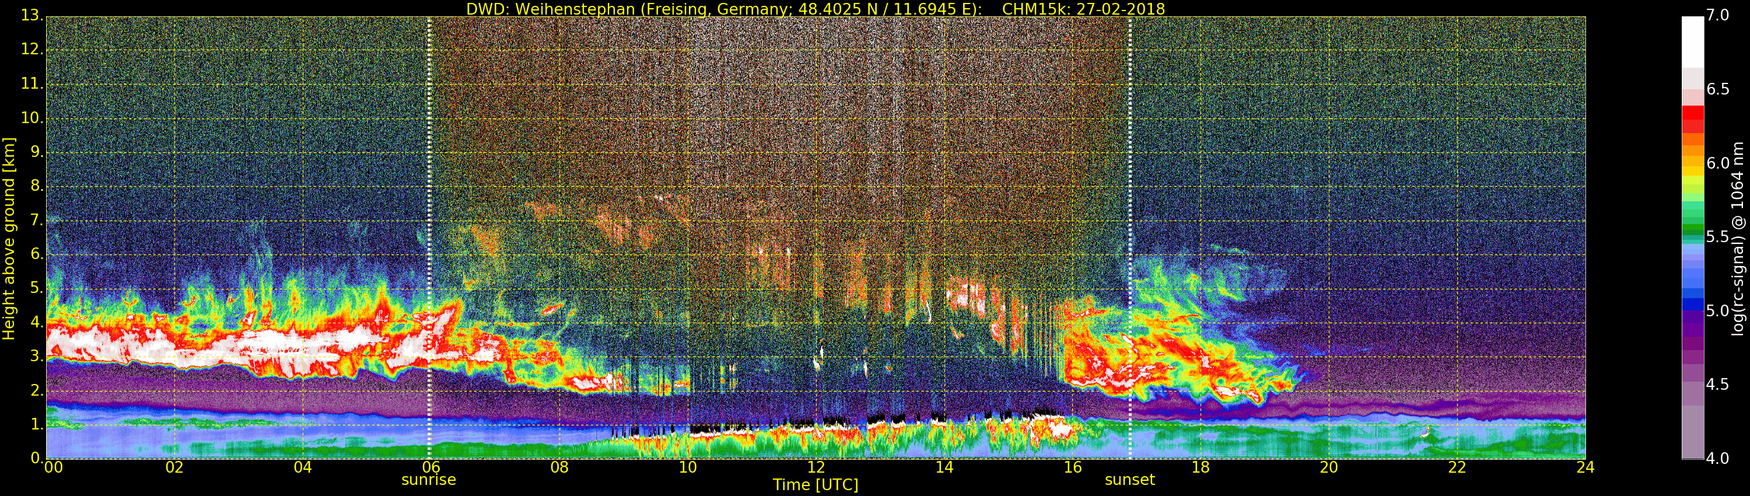Click height axis tick label '10.'
This screenshot has width=1750, height=496.
coord(32,118)
